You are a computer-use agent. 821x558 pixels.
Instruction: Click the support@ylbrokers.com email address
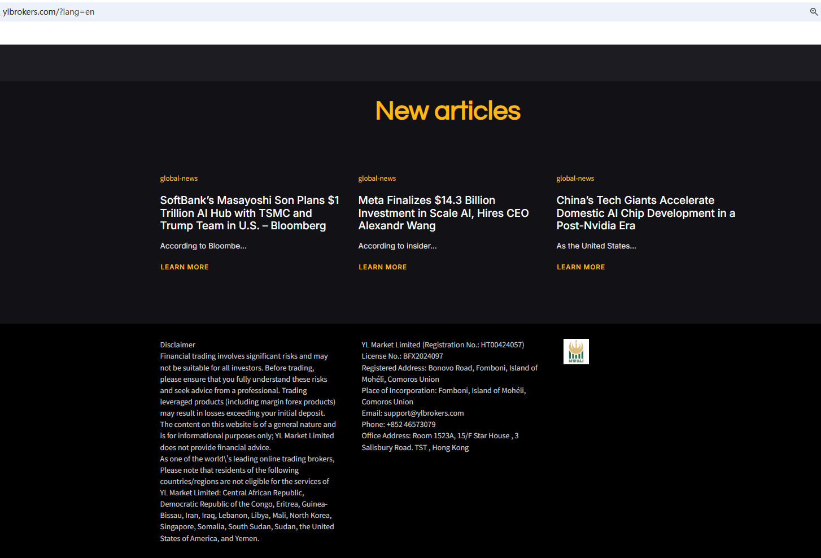[423, 413]
